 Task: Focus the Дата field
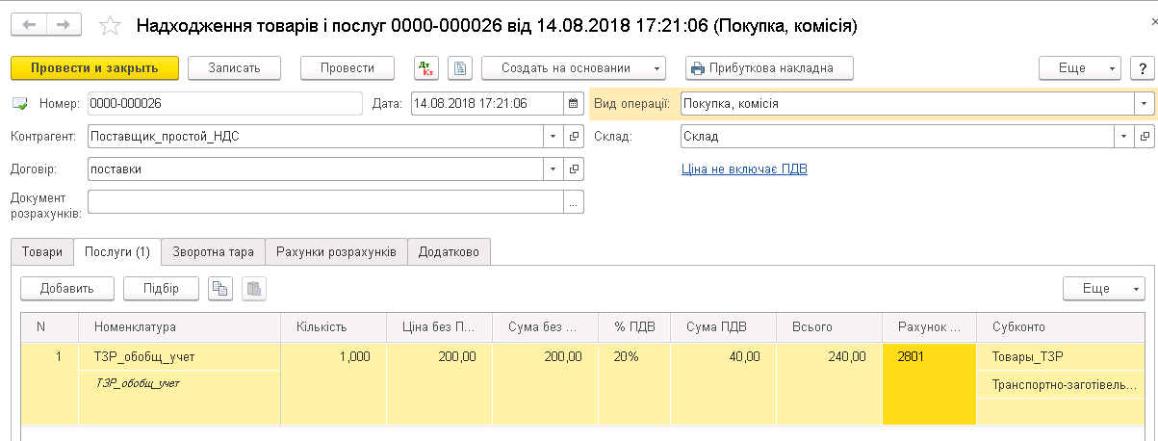click(487, 103)
